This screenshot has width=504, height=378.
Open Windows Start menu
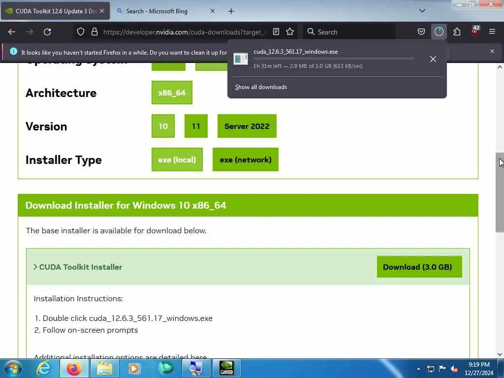13,368
